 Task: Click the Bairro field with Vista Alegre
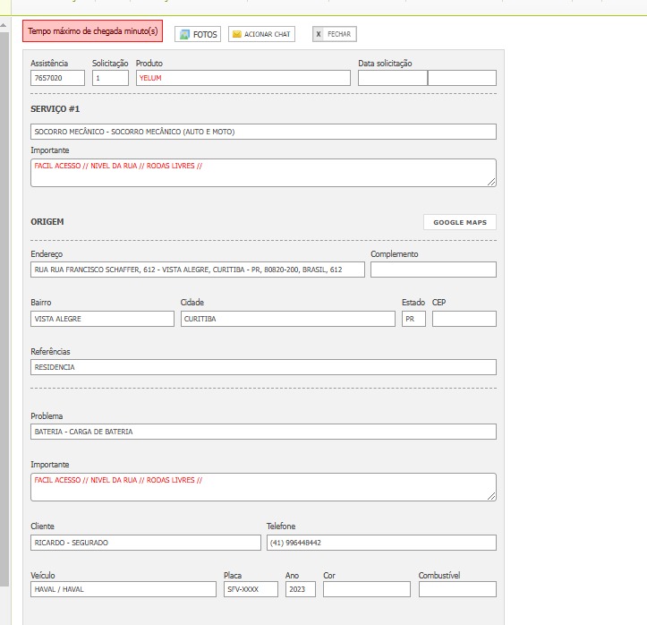[x=102, y=319]
